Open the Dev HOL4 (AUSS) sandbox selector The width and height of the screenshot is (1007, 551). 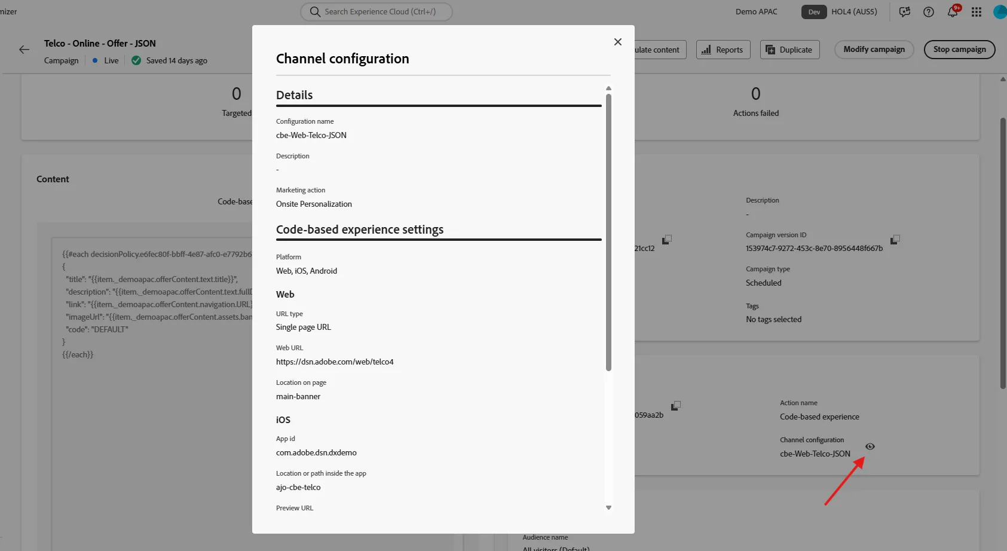point(840,11)
